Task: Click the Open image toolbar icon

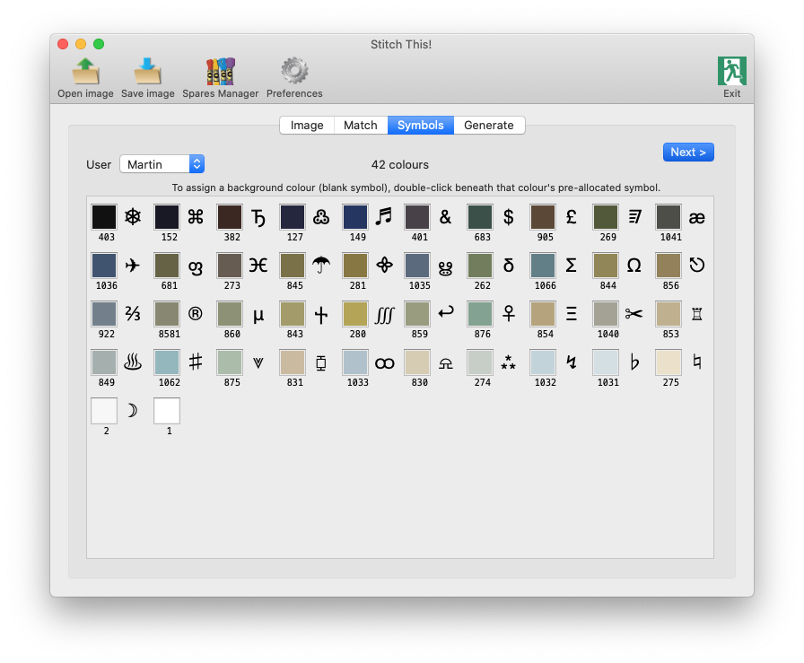Action: pos(85,72)
